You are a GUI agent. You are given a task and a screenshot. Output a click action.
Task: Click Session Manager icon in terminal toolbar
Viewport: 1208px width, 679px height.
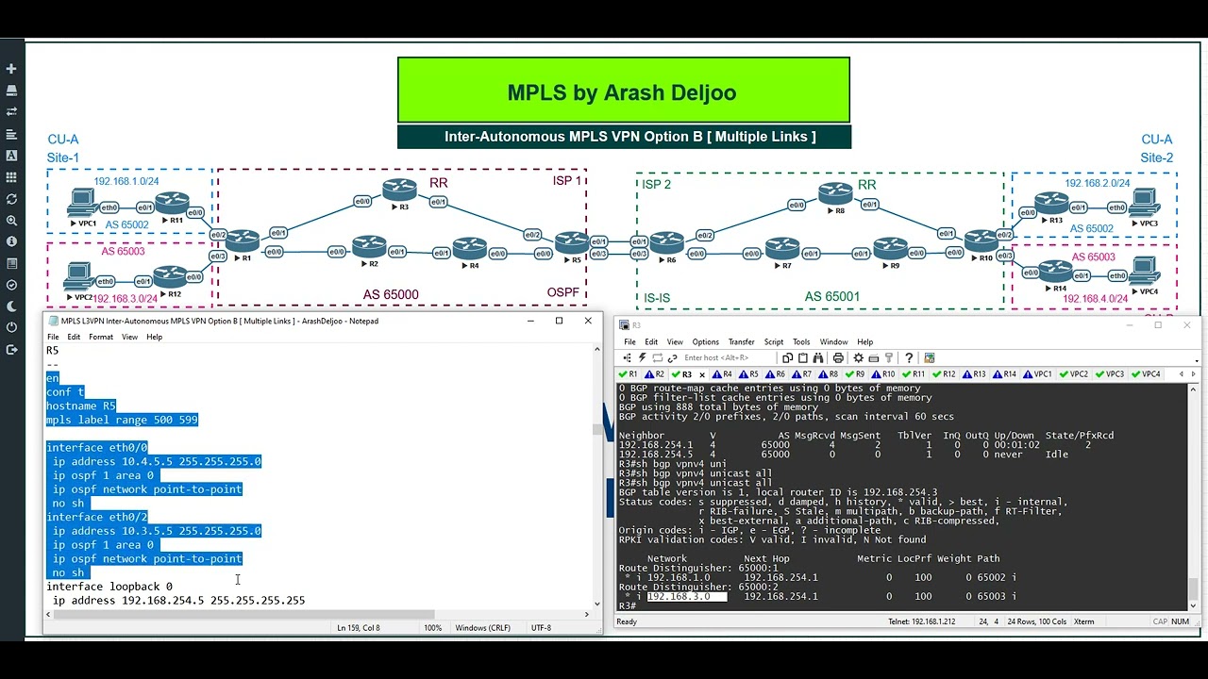pos(627,358)
